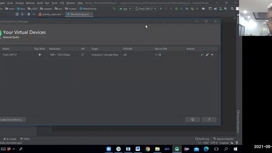Open the Refactor menu
272x153 pixels.
[x=30, y=3]
